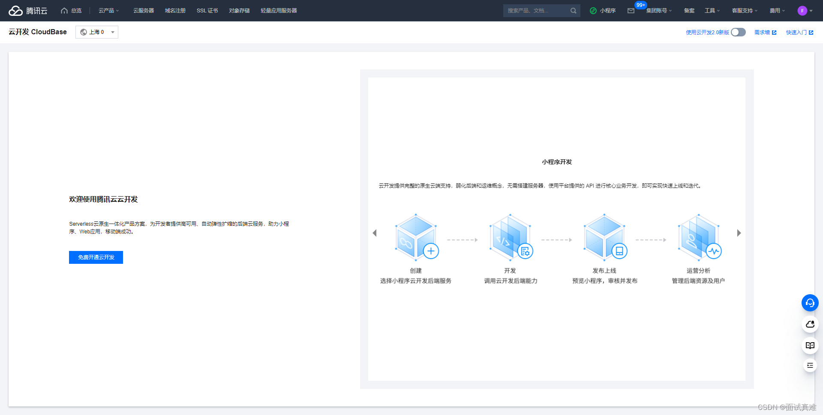823x415 pixels.
Task: Expand the 工具 dropdown
Action: click(712, 11)
